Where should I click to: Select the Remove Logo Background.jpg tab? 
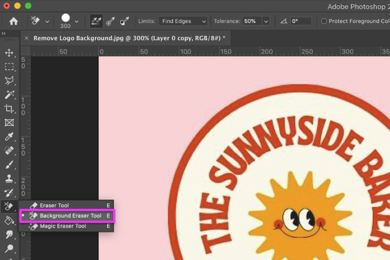point(129,38)
